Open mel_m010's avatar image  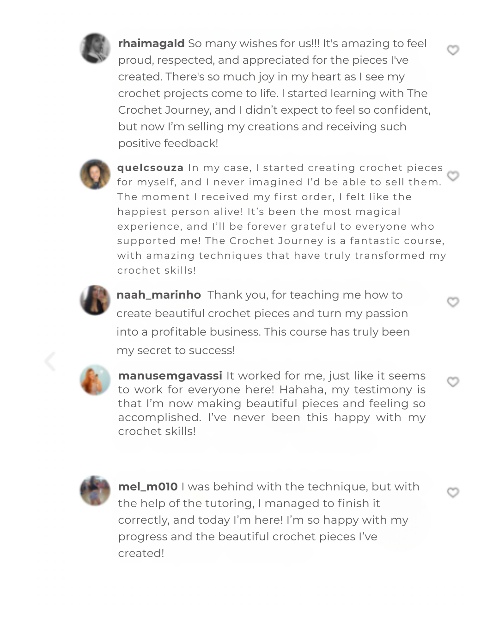point(95,491)
